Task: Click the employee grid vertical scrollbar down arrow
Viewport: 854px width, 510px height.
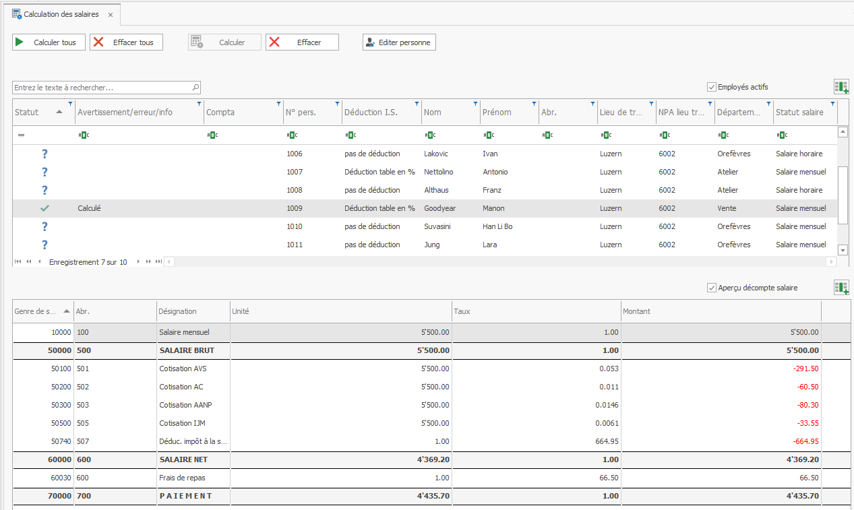Action: (x=843, y=250)
